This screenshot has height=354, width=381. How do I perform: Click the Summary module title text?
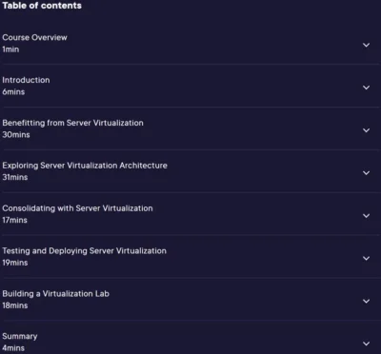pyautogui.click(x=20, y=336)
